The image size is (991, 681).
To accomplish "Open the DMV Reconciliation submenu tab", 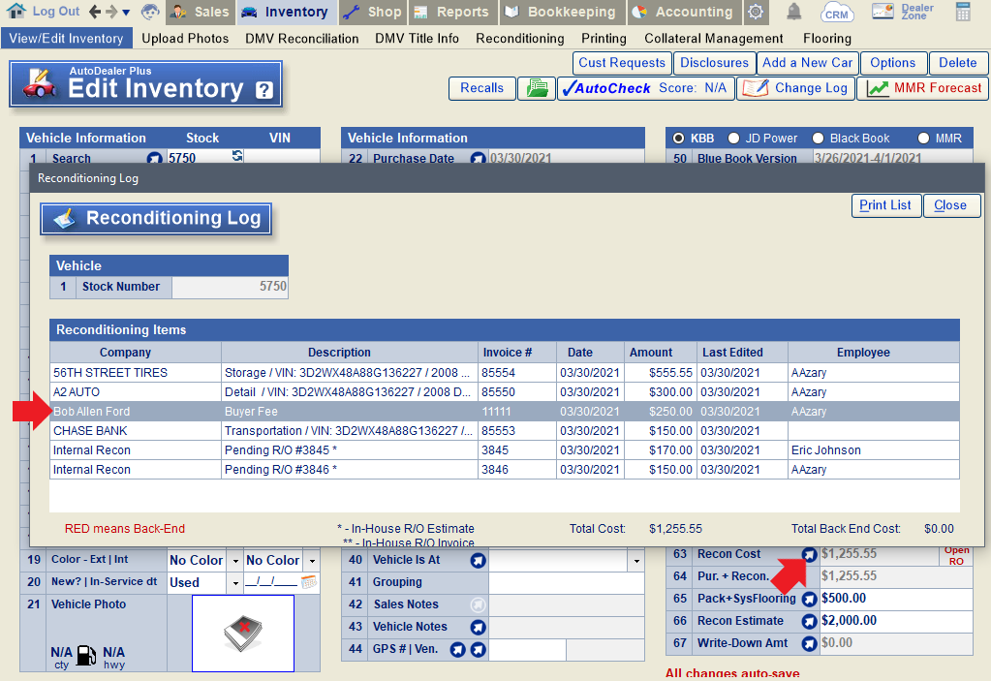I will tap(301, 39).
